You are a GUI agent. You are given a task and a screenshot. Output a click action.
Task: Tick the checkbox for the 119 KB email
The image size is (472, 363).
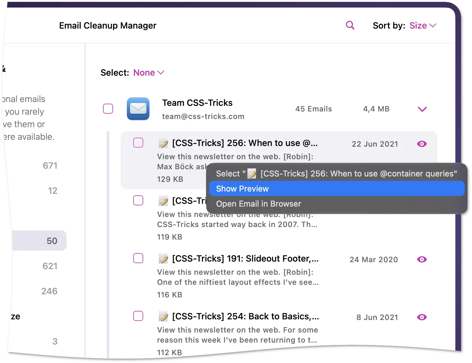[x=138, y=200]
